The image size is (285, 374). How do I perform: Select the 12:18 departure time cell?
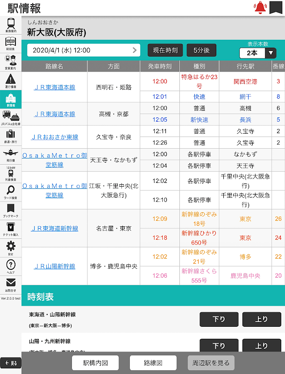160,238
